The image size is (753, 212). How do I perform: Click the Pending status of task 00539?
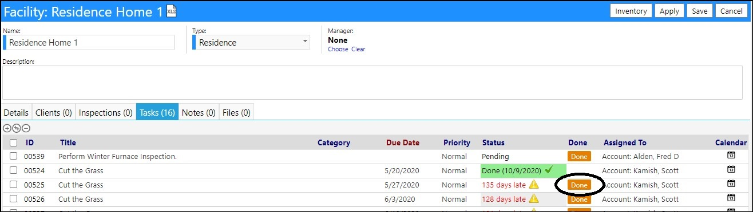(496, 156)
